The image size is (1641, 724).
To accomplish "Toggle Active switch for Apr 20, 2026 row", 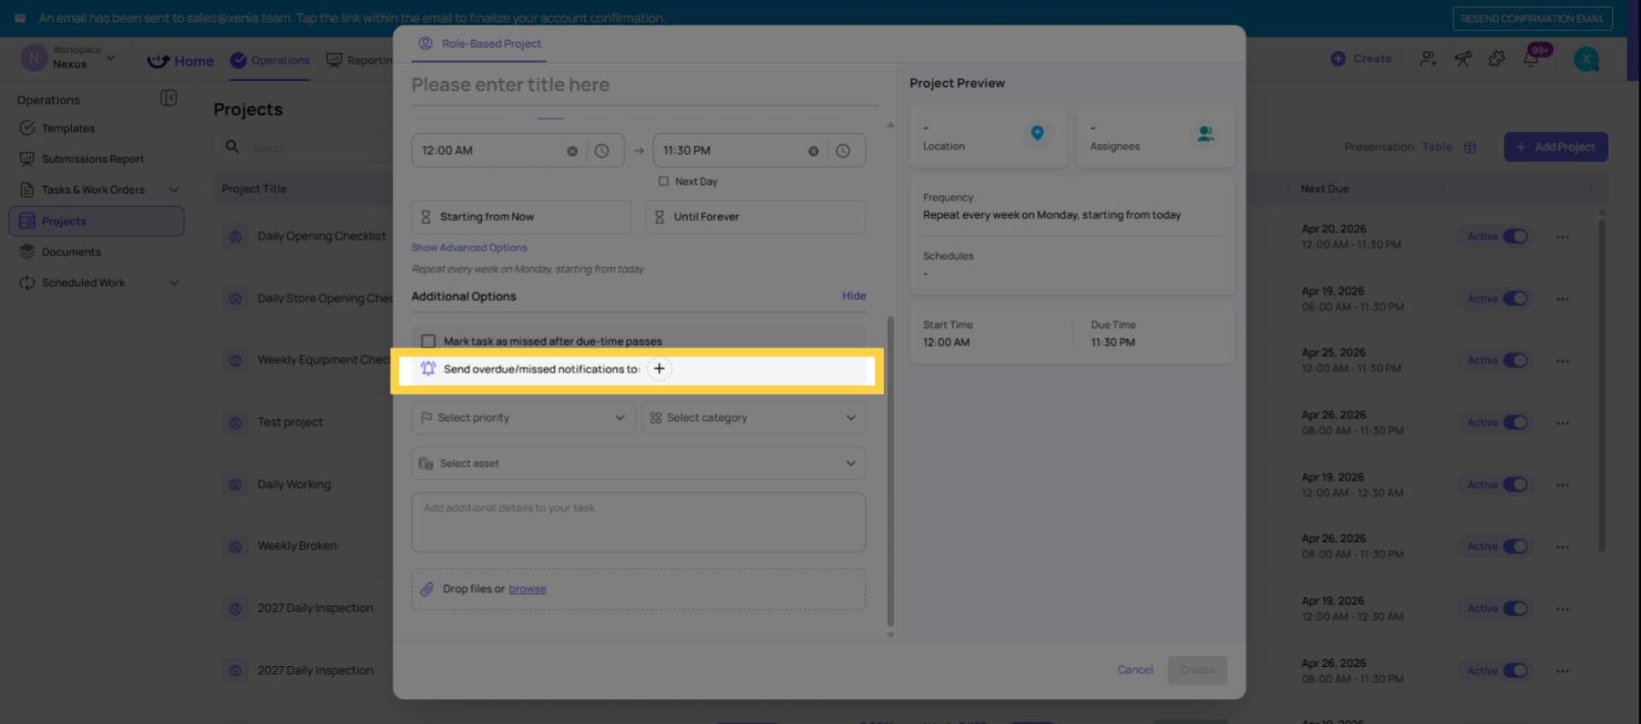I will [1515, 236].
